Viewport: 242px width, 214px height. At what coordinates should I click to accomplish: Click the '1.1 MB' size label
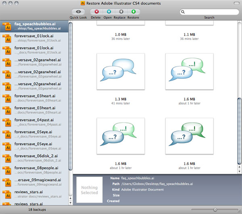coord(190,35)
